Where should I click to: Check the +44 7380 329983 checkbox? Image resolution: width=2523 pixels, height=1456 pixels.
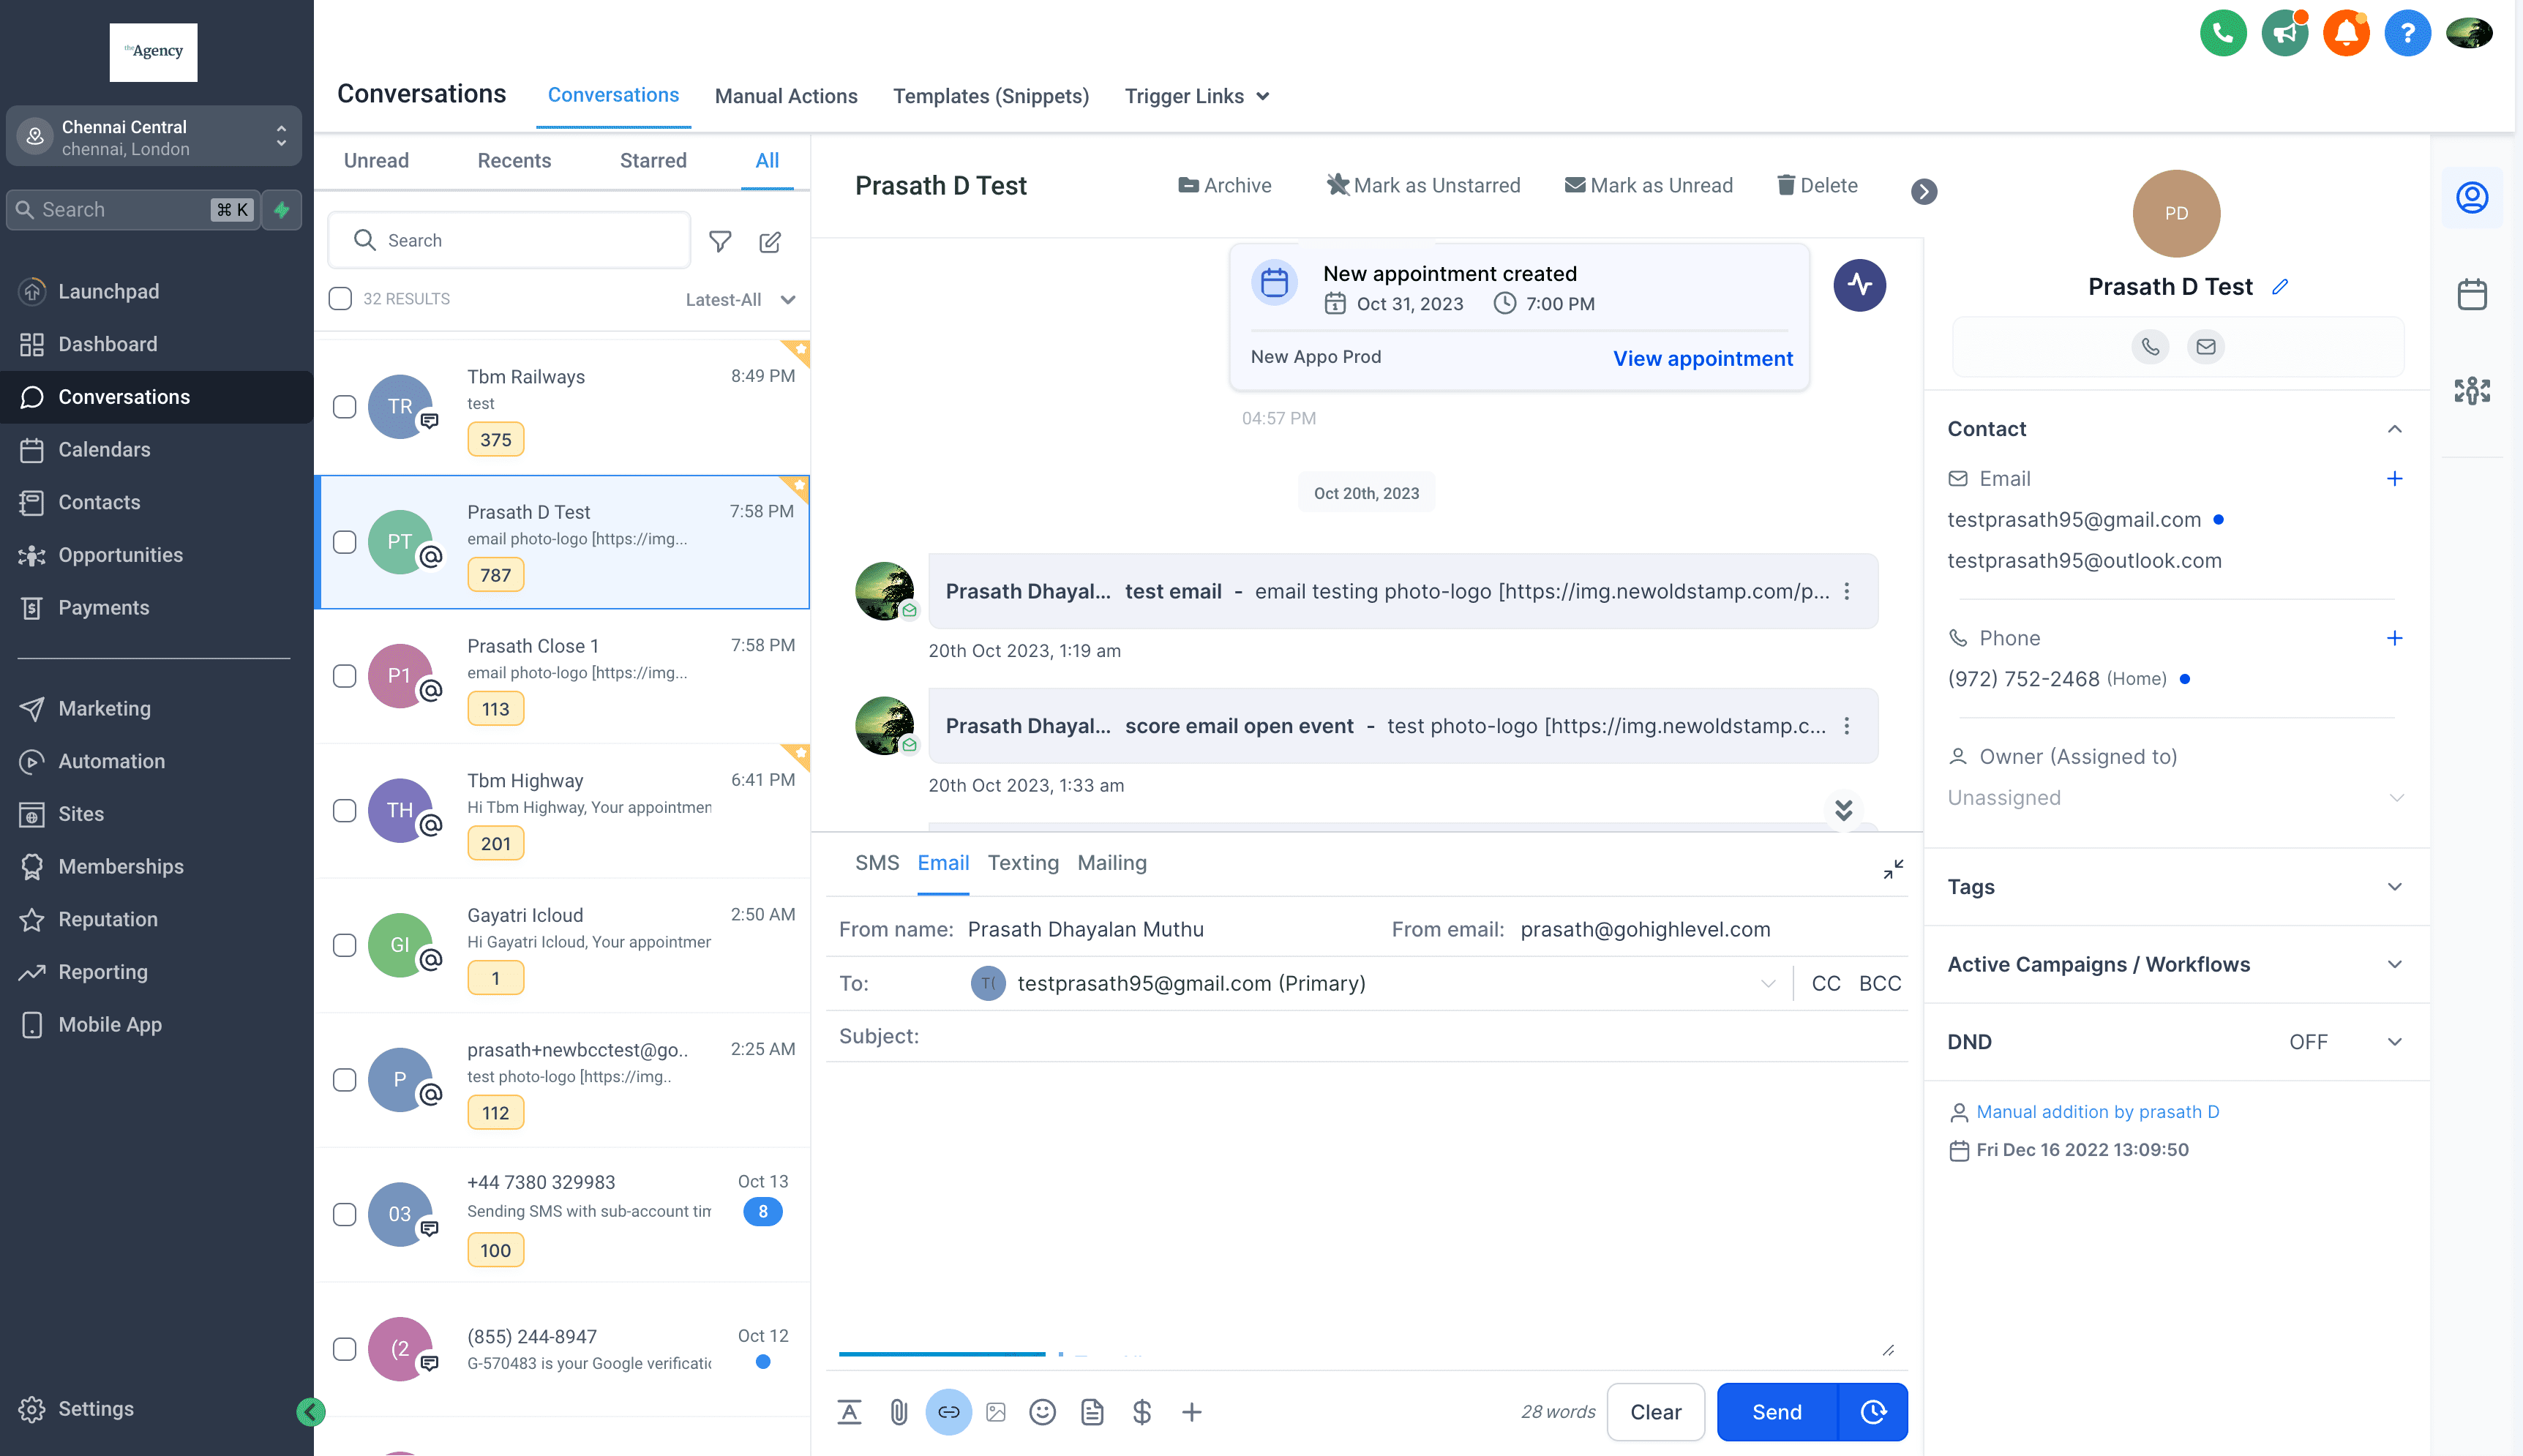(x=344, y=1214)
